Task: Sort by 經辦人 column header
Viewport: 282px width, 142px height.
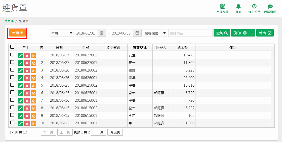Action: coord(161,48)
